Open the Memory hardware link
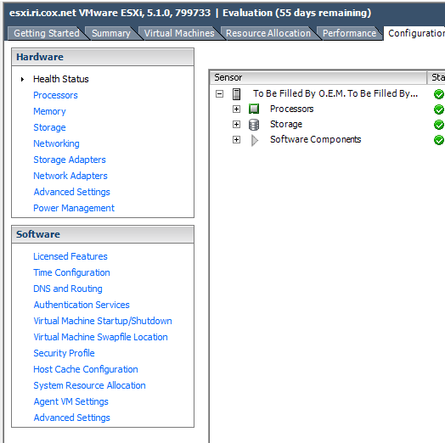The image size is (445, 443). tap(49, 111)
